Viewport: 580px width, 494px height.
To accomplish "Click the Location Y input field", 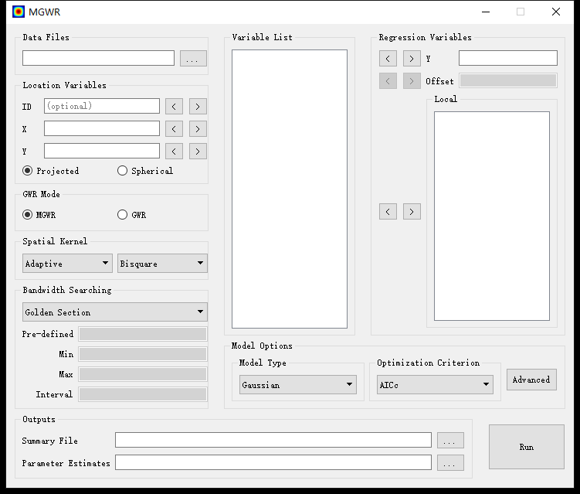I will 102,151.
